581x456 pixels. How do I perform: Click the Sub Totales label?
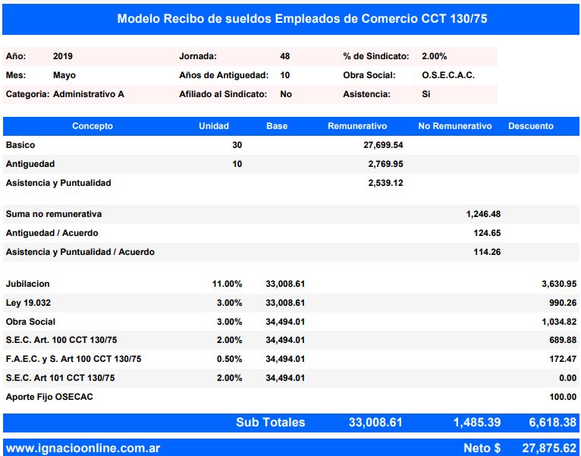click(x=270, y=423)
